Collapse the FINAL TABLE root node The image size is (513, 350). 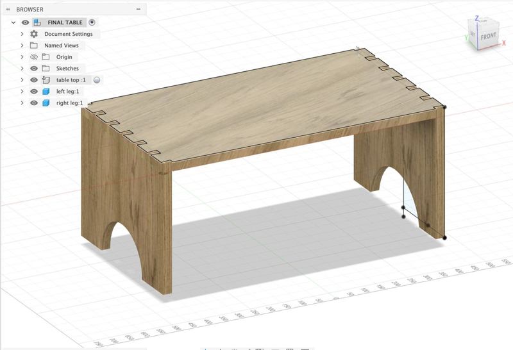(x=13, y=22)
